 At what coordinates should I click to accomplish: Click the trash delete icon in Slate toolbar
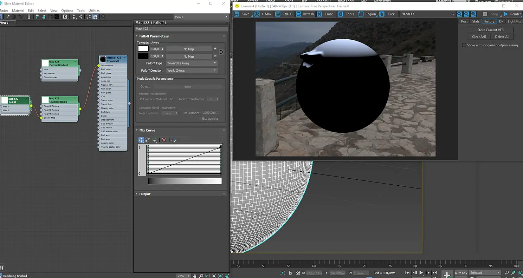pos(29,17)
